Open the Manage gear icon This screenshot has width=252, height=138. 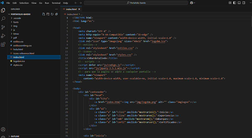tap(3, 137)
